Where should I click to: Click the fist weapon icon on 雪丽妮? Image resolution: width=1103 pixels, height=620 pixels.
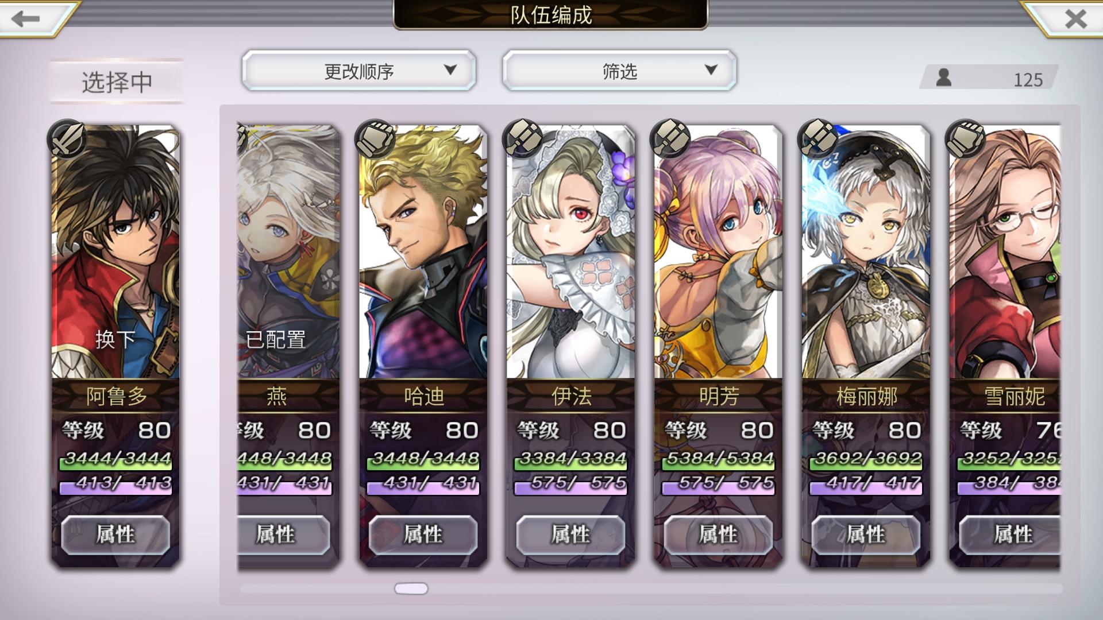966,138
